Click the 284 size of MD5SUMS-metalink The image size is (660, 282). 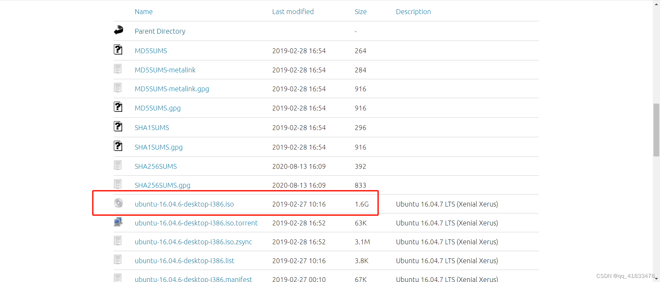[361, 70]
